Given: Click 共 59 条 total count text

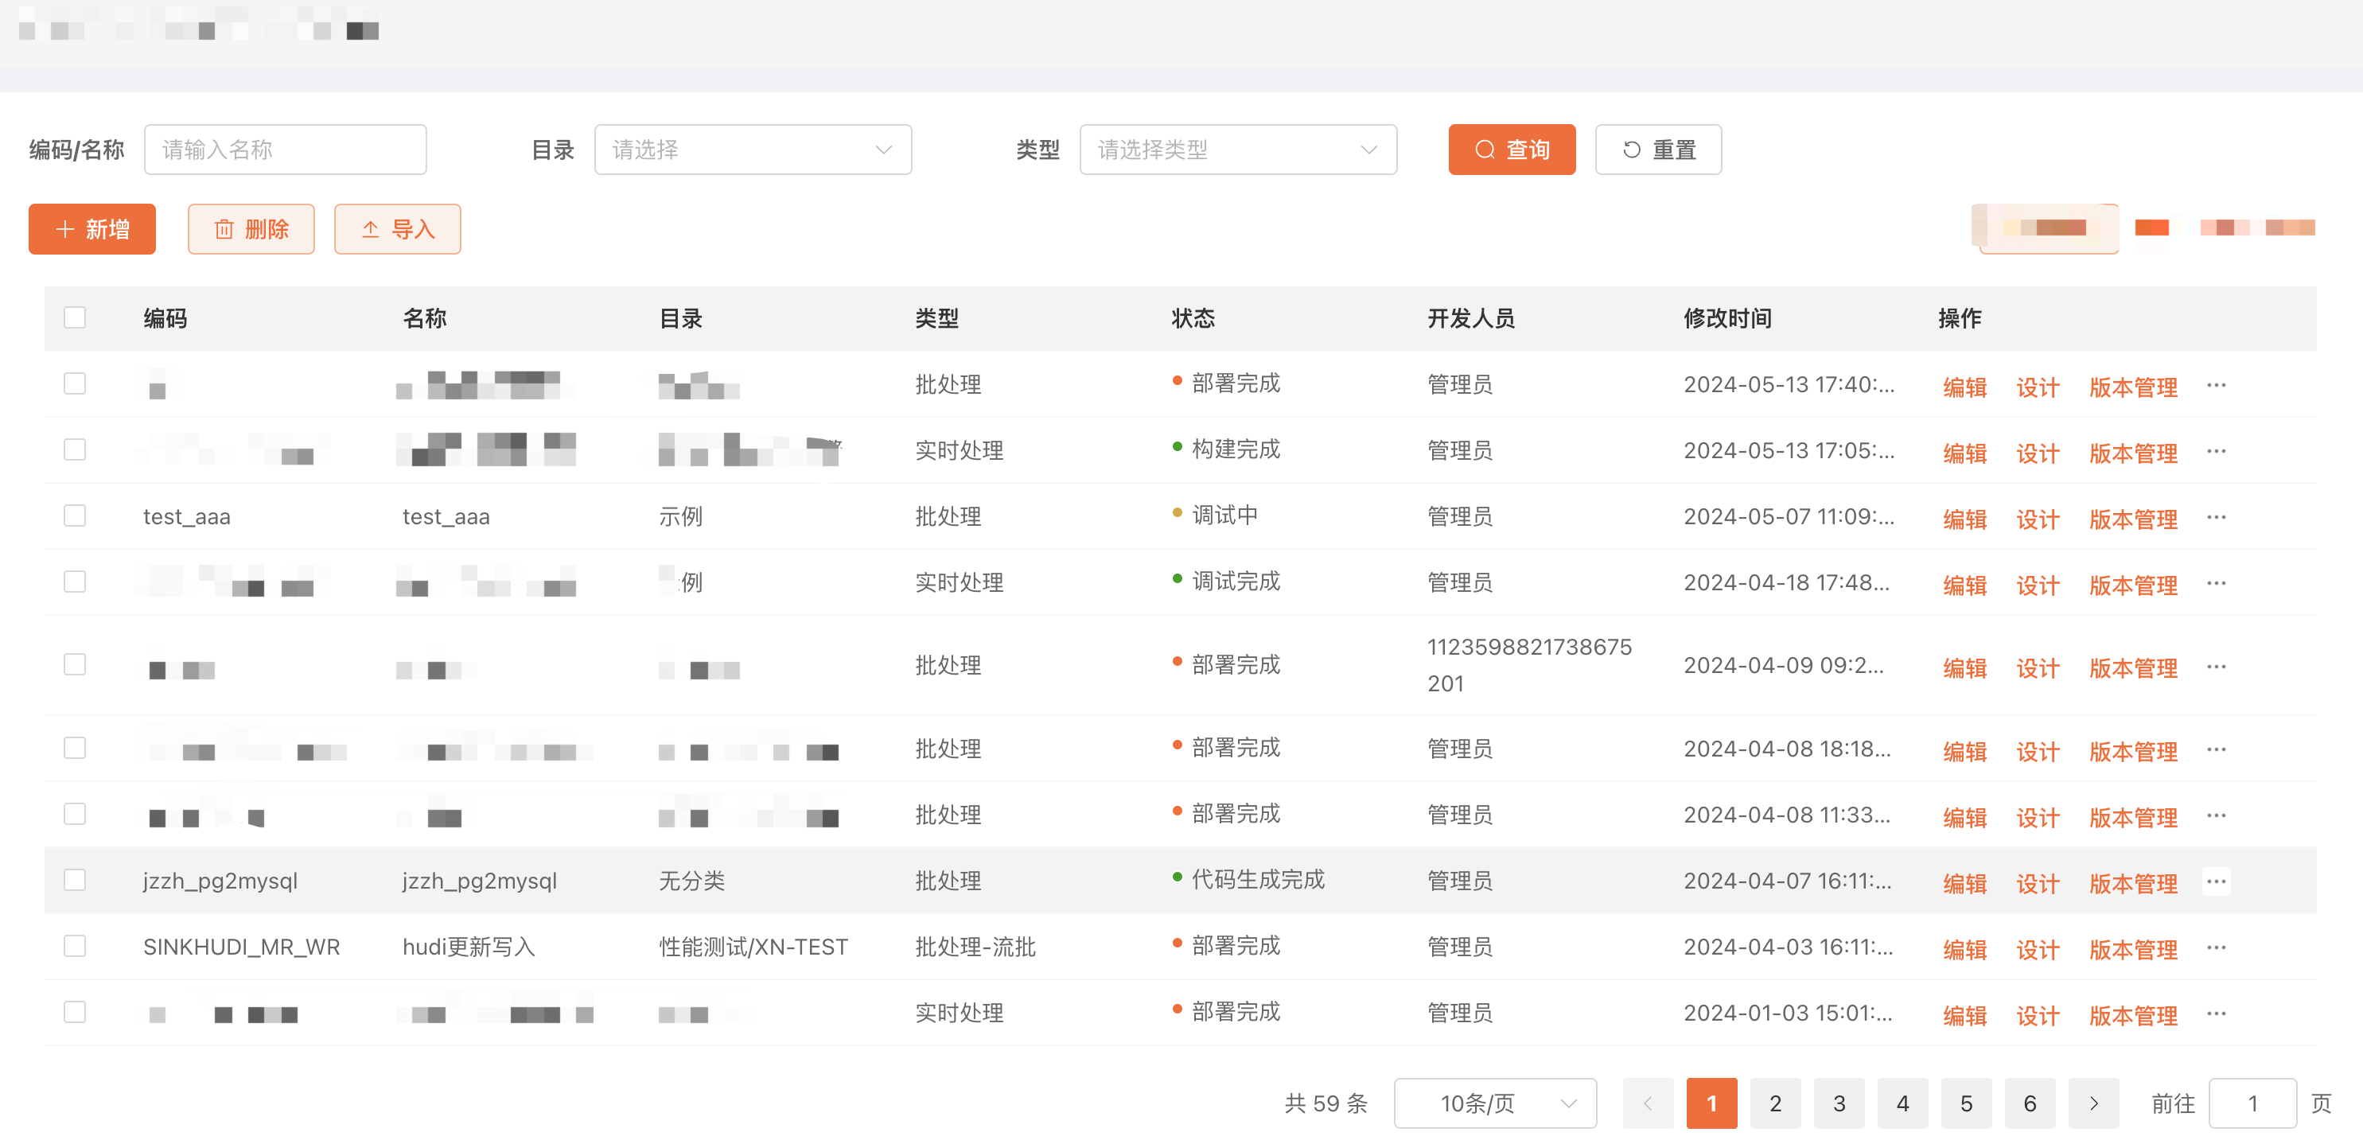Looking at the screenshot, I should [1326, 1103].
